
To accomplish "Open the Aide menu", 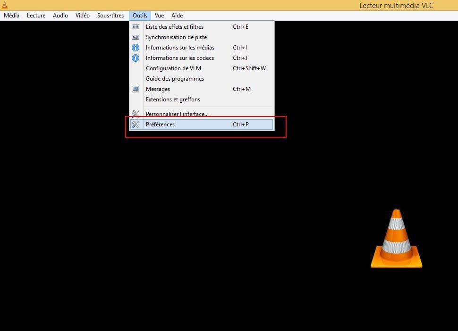I will [x=177, y=16].
